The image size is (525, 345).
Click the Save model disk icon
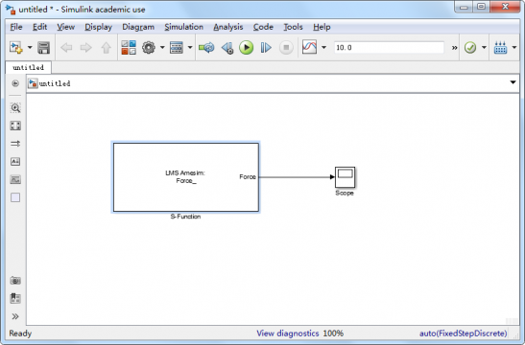[43, 48]
